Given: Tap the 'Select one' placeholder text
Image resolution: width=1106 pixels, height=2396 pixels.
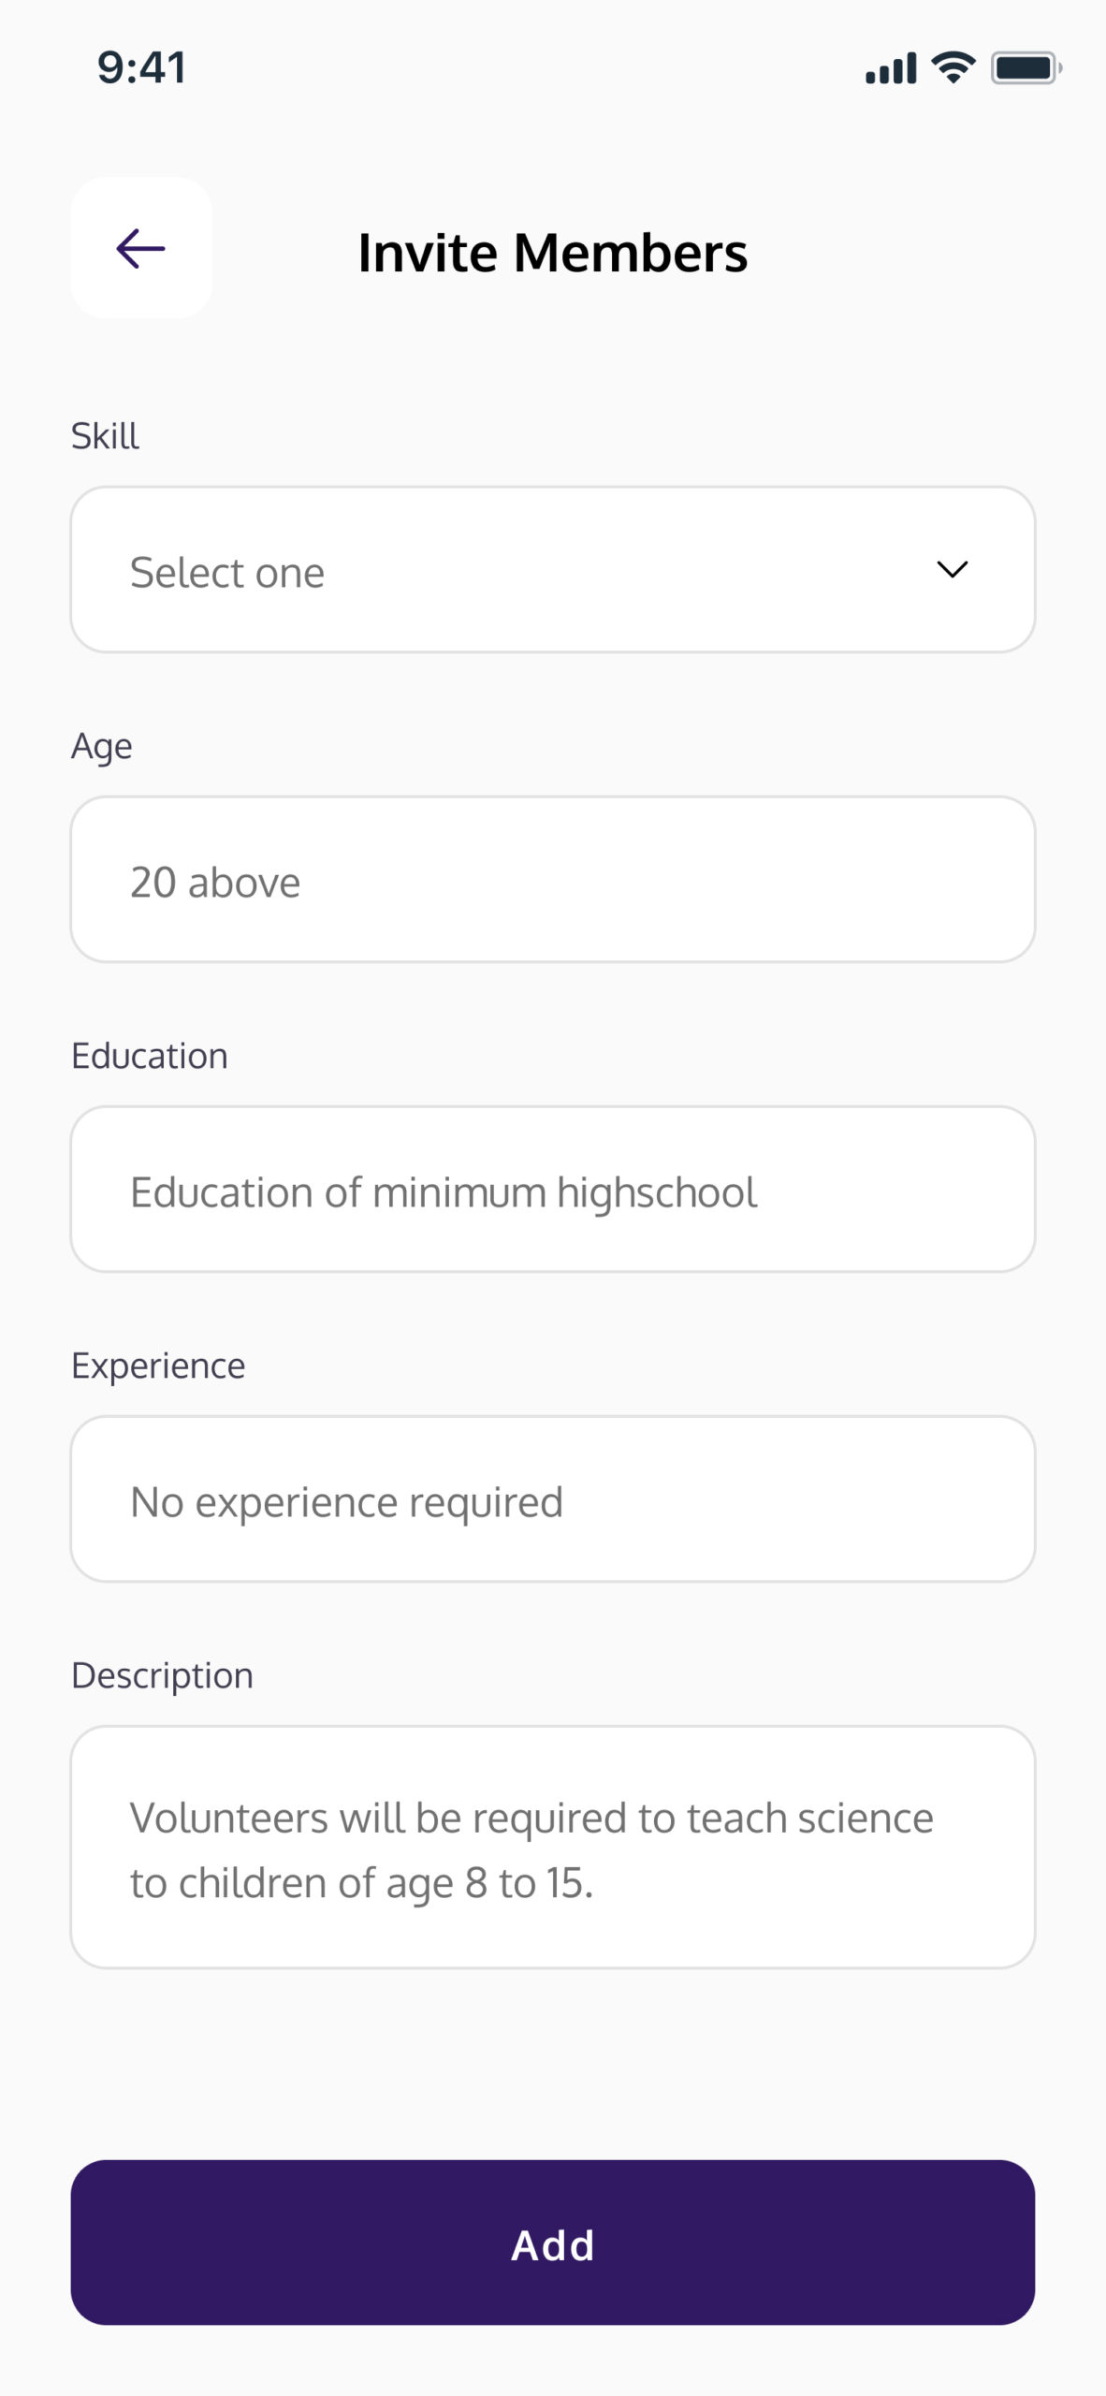Looking at the screenshot, I should pyautogui.click(x=227, y=573).
